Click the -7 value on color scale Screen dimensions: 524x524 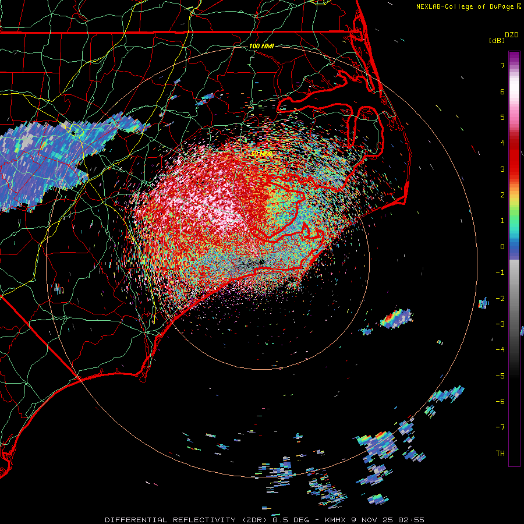[x=500, y=427]
